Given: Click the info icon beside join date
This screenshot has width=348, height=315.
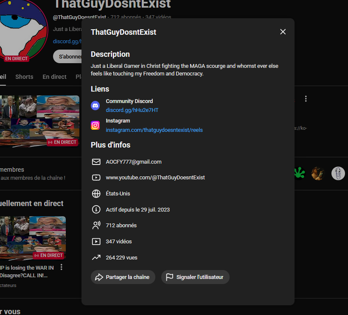Looking at the screenshot, I should pyautogui.click(x=96, y=209).
